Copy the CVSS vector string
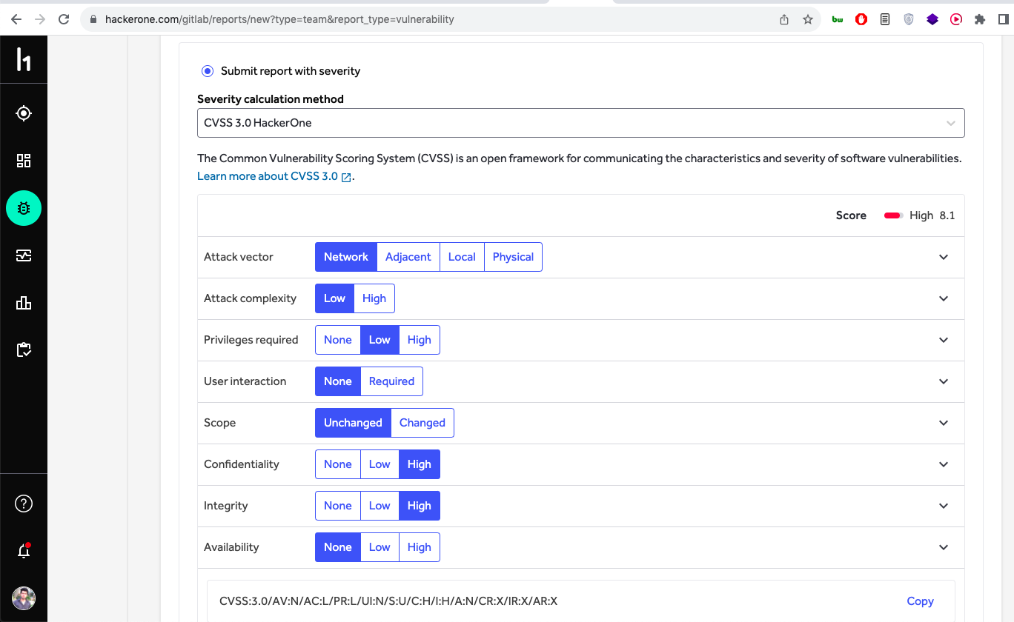Viewport: 1014px width, 622px height. [920, 601]
